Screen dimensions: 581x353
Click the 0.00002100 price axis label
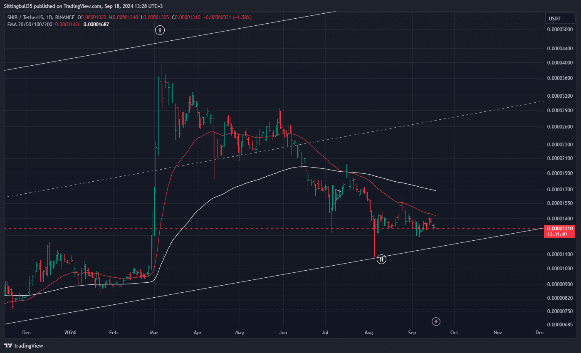tap(561, 158)
